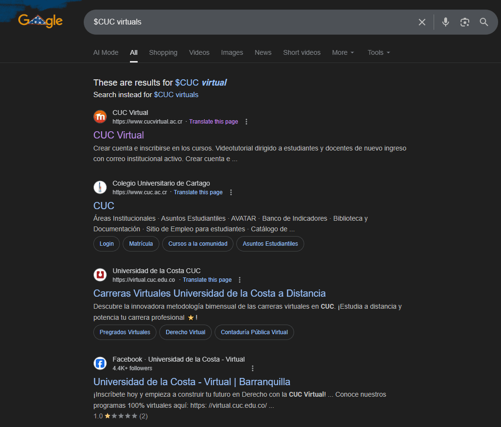Viewport: 501px width, 427px height.
Task: Open the CUC Virtual result title
Action: point(118,135)
